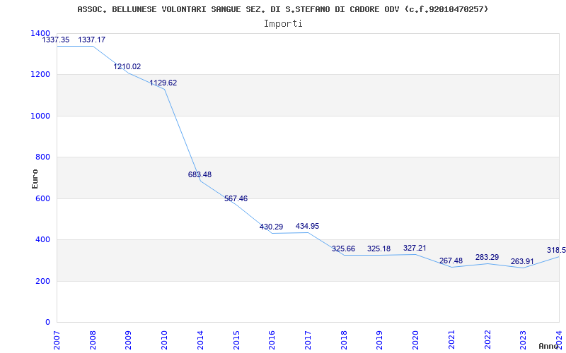
Task: Click the 325.66 data label
Action: 343,249
